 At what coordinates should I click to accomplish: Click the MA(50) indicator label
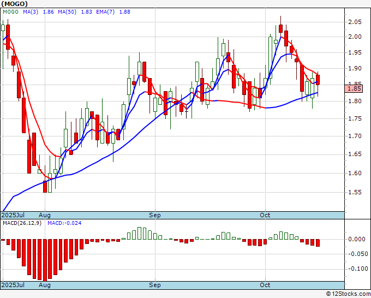pyautogui.click(x=67, y=12)
